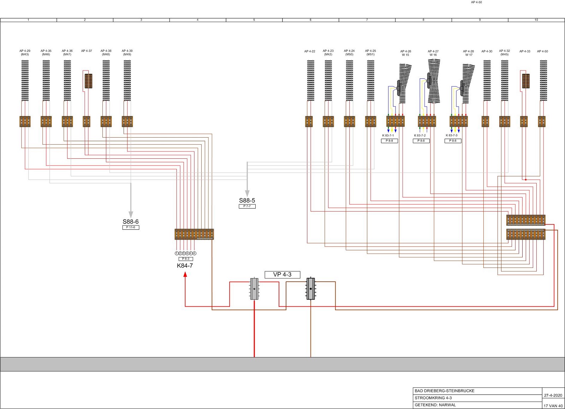Viewport: 565px width, 409px height.
Task: Click the W 15 turnout symbol
Action: pyautogui.click(x=404, y=83)
